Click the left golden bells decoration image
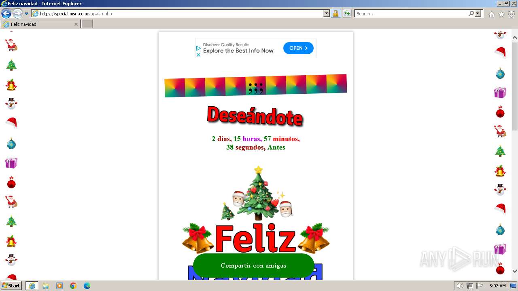Image resolution: width=518 pixels, height=291 pixels. pos(198,238)
